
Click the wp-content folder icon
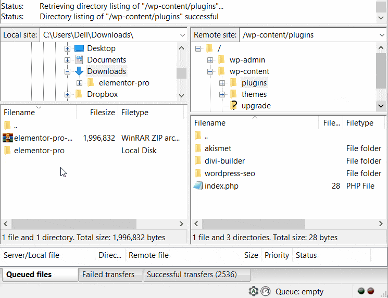(221, 71)
